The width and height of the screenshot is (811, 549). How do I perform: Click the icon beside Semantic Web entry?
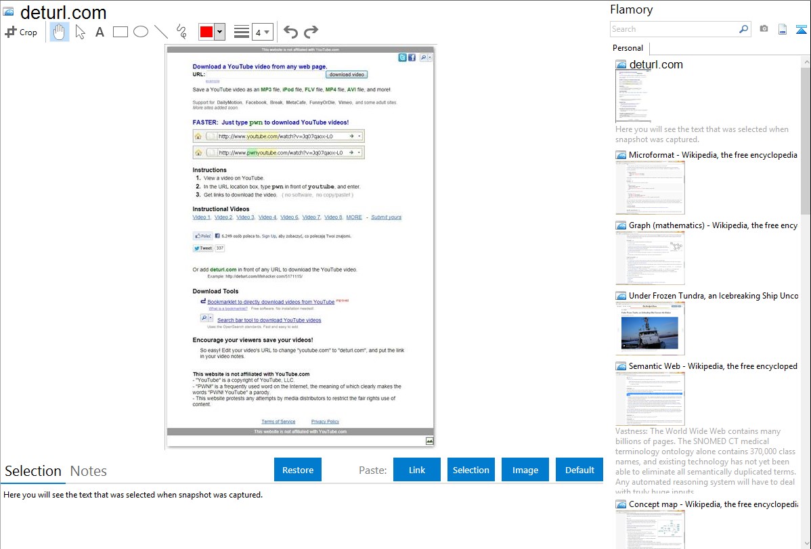pyautogui.click(x=621, y=366)
